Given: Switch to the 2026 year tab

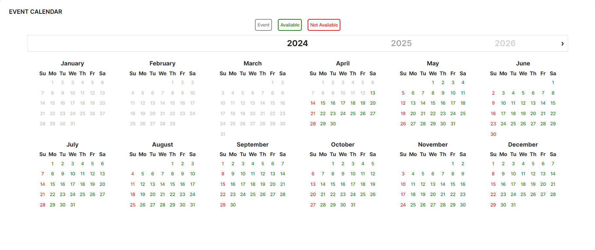Looking at the screenshot, I should tap(505, 44).
